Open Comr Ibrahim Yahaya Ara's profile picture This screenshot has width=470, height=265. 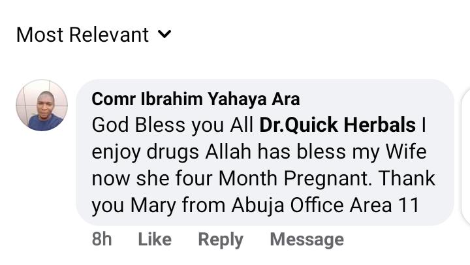coord(42,105)
